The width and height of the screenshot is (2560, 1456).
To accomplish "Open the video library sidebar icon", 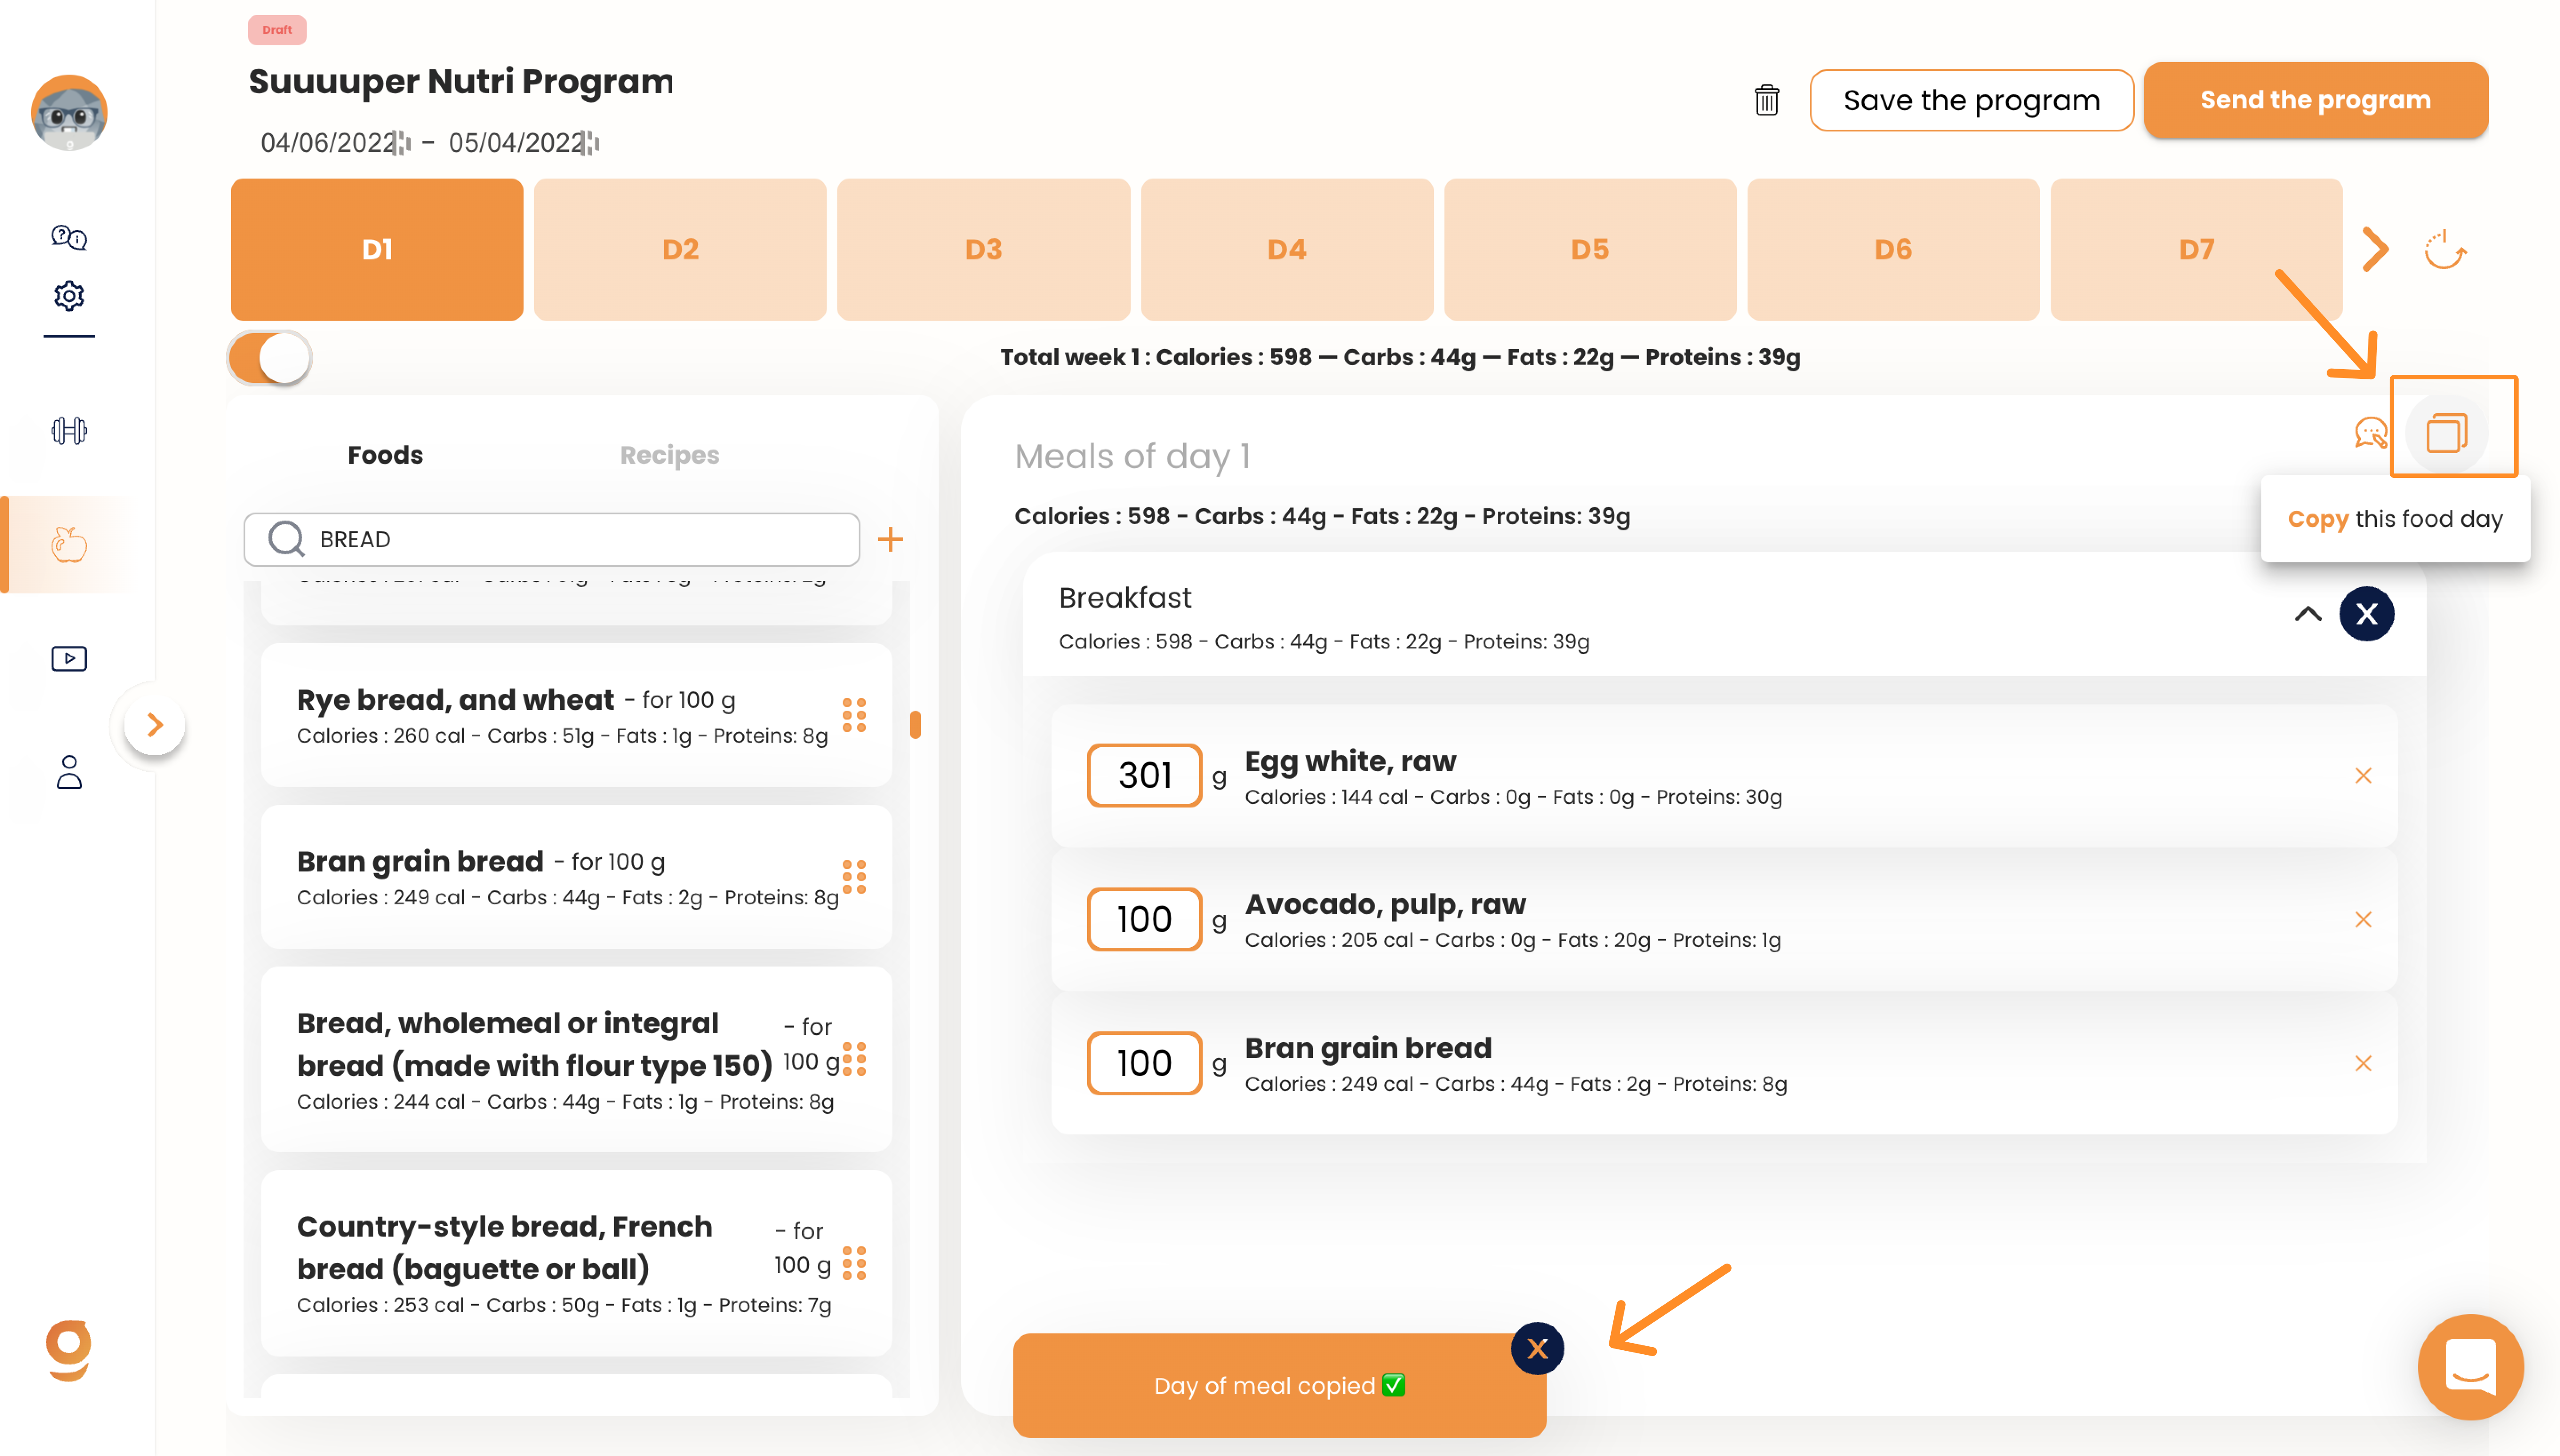I will (69, 658).
